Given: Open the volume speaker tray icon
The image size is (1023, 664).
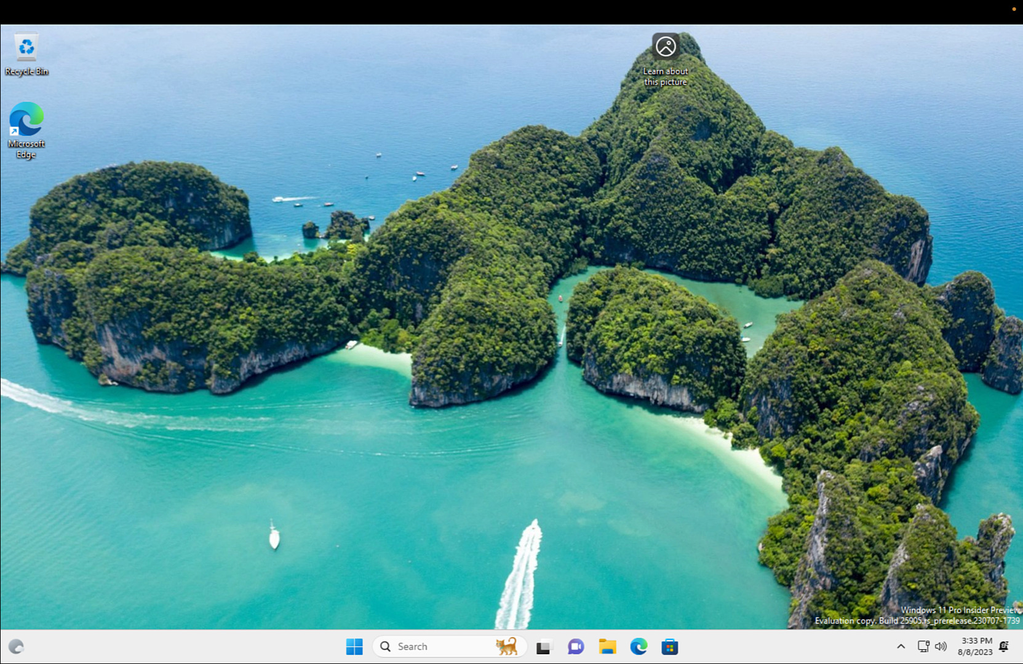Looking at the screenshot, I should coord(941,647).
